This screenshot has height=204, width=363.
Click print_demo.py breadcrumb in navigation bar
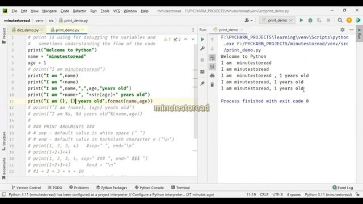[x=73, y=20]
